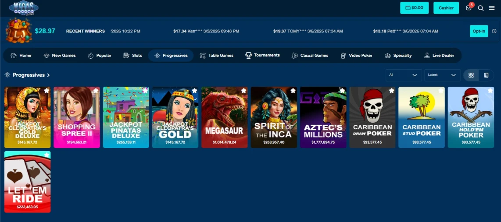Expand the Progressives heading chevron
Viewport: 501px width, 222px height.
49,75
